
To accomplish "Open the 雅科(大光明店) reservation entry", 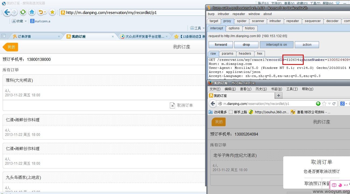I will coord(104,80).
